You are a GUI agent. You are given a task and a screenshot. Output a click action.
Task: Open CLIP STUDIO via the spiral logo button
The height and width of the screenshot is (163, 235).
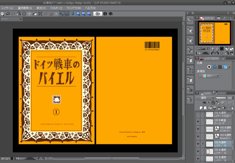click(x=98, y=14)
